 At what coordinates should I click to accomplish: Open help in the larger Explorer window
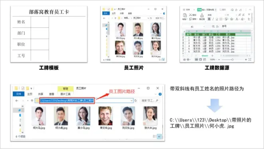[160, 94]
